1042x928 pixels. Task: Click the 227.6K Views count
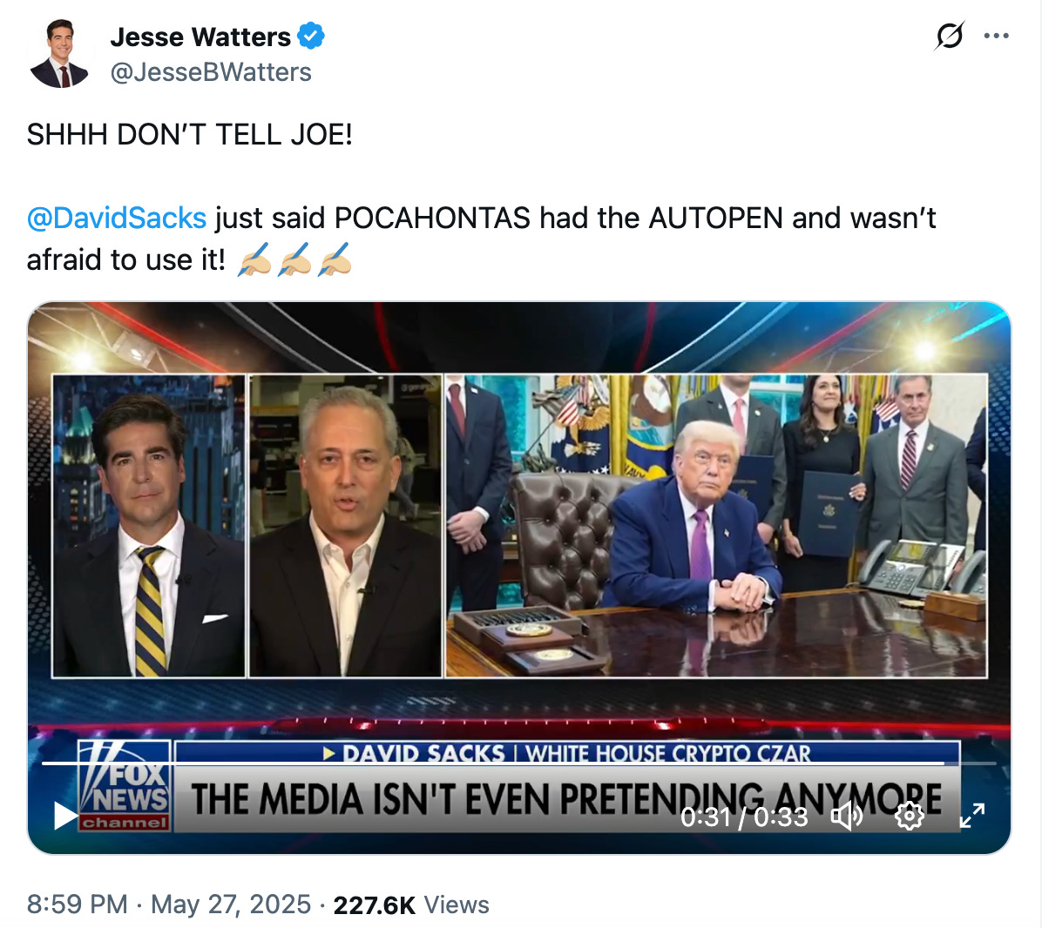coord(410,904)
